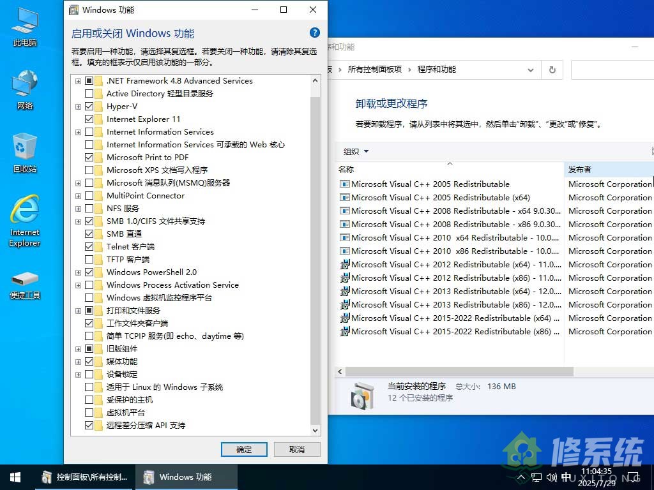Click the refresh icon beside address bar
Screen dimensions: 654x490
(552, 70)
